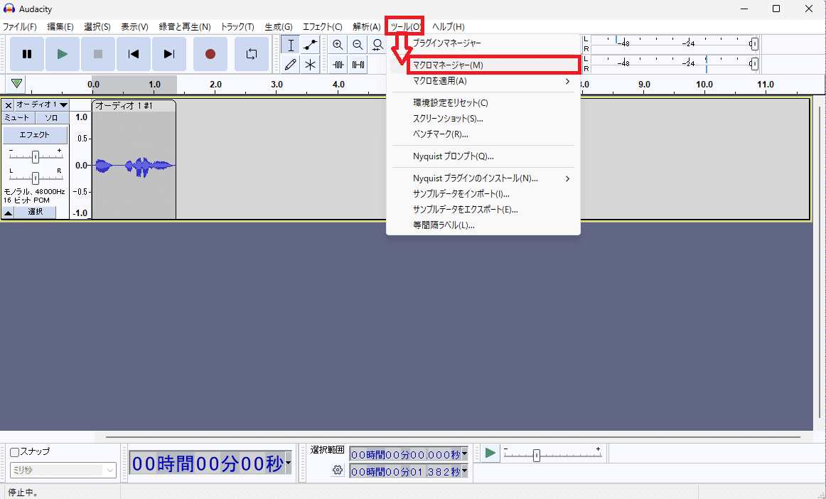Screen dimensions: 826x499
Task: Choose プラグインマネージャー menu item
Action: point(483,43)
